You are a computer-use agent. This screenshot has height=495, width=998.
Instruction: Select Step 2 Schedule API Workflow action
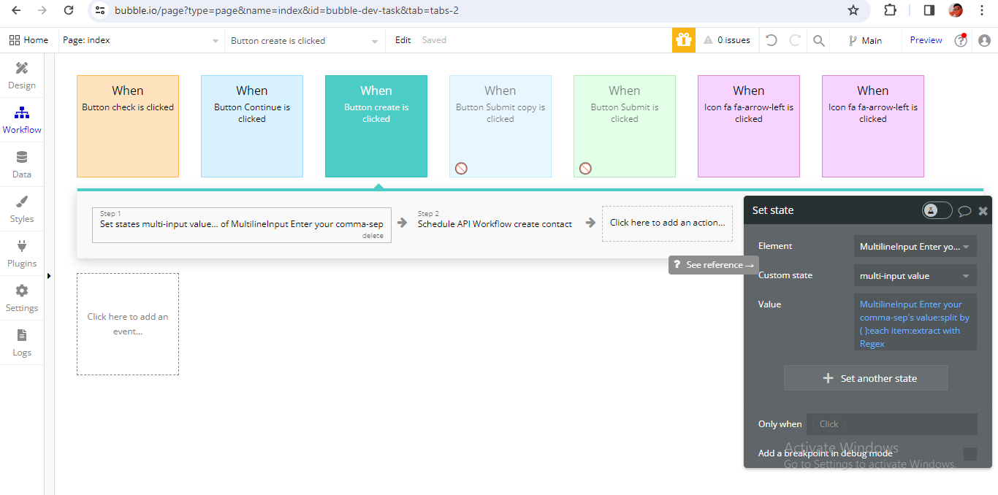[x=495, y=223]
